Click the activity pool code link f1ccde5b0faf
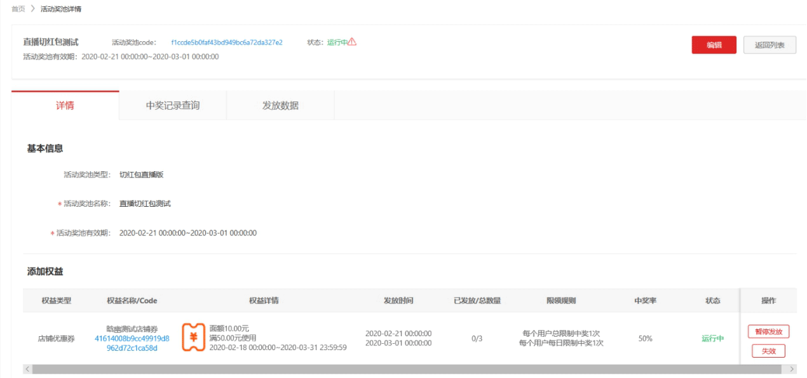This screenshot has width=807, height=378. pyautogui.click(x=227, y=42)
